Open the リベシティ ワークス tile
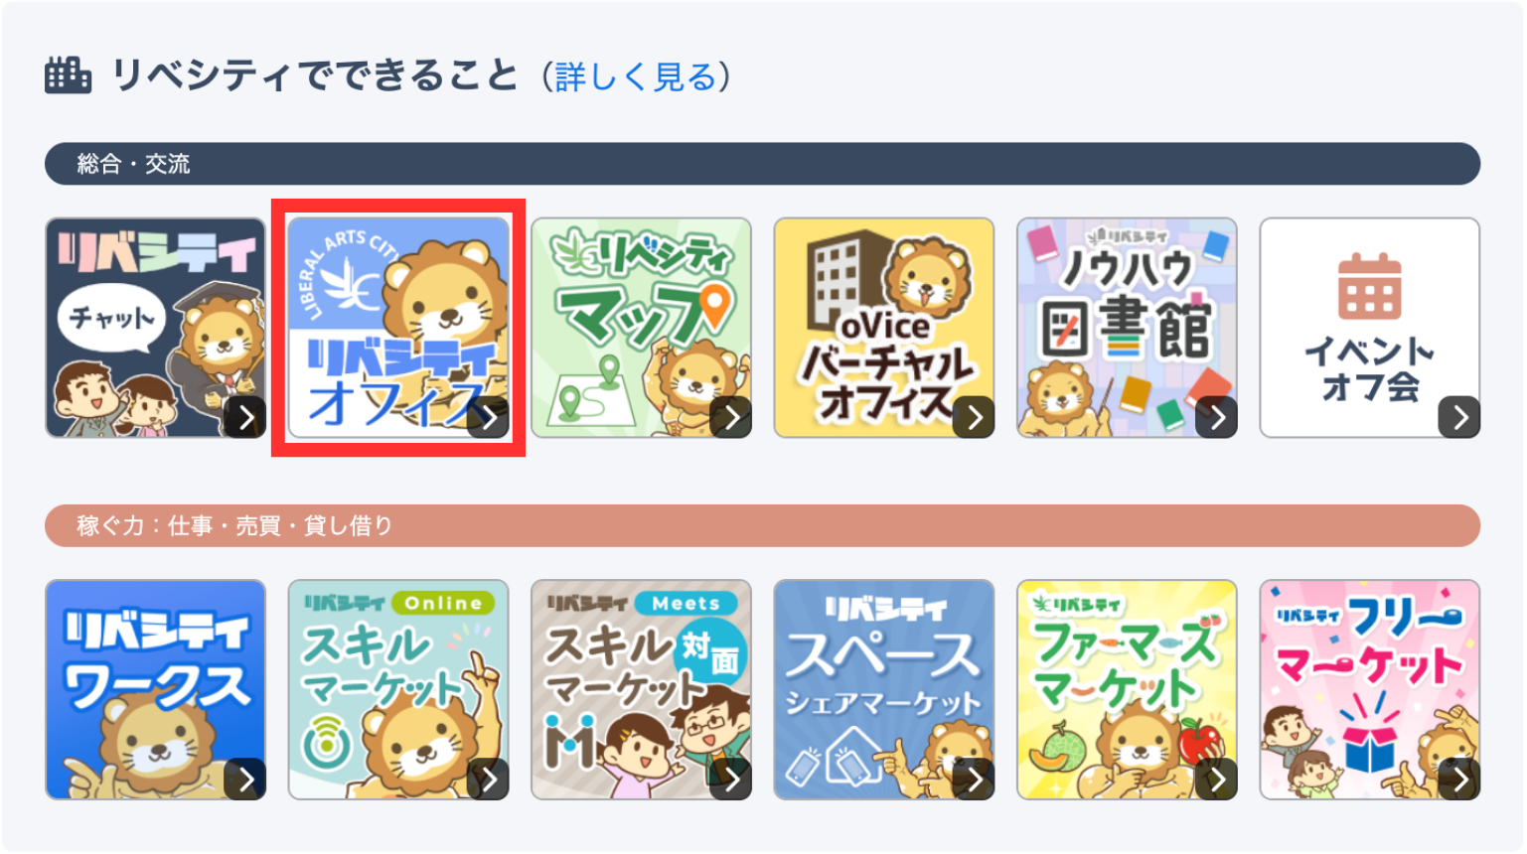Viewport: 1527px width, 854px height. (155, 690)
